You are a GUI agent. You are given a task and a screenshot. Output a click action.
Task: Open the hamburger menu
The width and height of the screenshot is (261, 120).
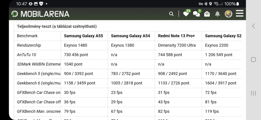(239, 13)
